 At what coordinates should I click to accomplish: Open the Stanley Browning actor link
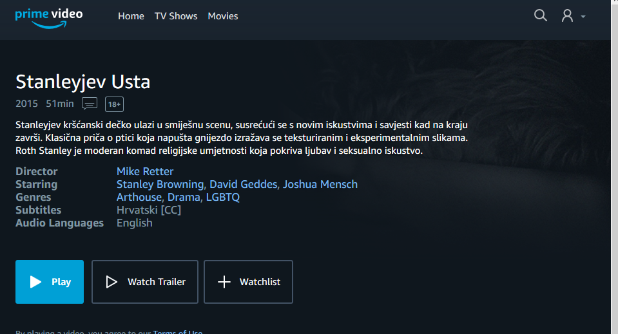(x=160, y=184)
